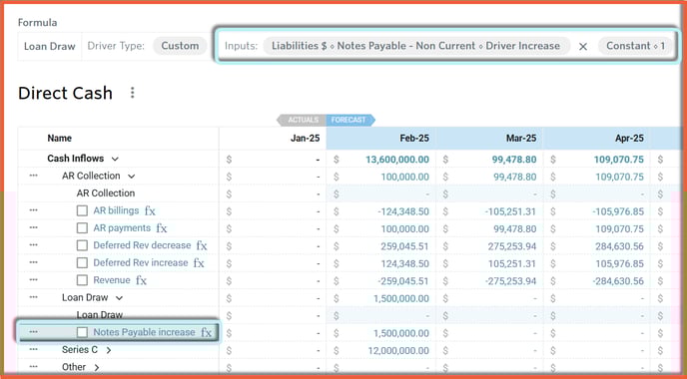Select the Apr-25 AR billings value -105,976.85
The height and width of the screenshot is (379, 687).
618,211
